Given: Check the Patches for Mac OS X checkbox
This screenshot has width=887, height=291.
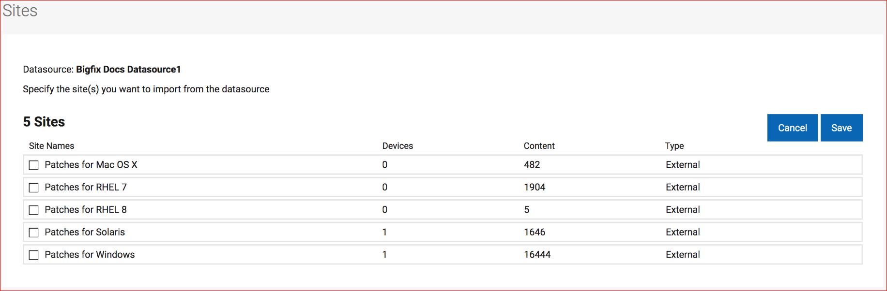Looking at the screenshot, I should pos(34,165).
